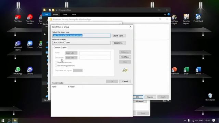Switch to the Home ribbon tab
This screenshot has width=219, height=123.
[55, 14]
